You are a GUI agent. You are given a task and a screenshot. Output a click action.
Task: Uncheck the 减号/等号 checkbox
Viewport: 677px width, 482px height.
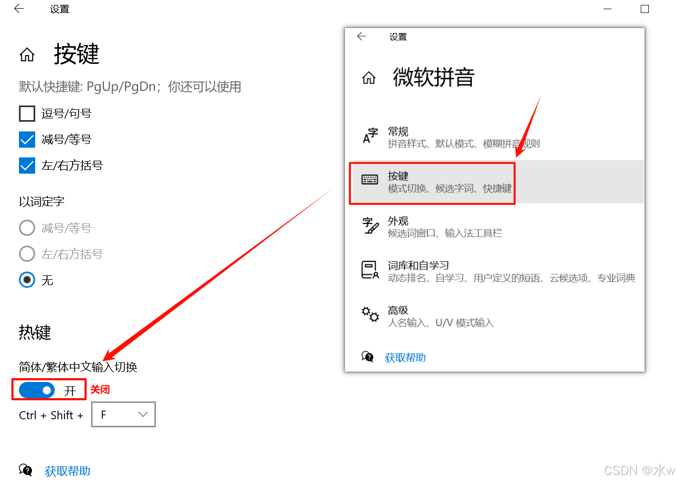click(27, 140)
